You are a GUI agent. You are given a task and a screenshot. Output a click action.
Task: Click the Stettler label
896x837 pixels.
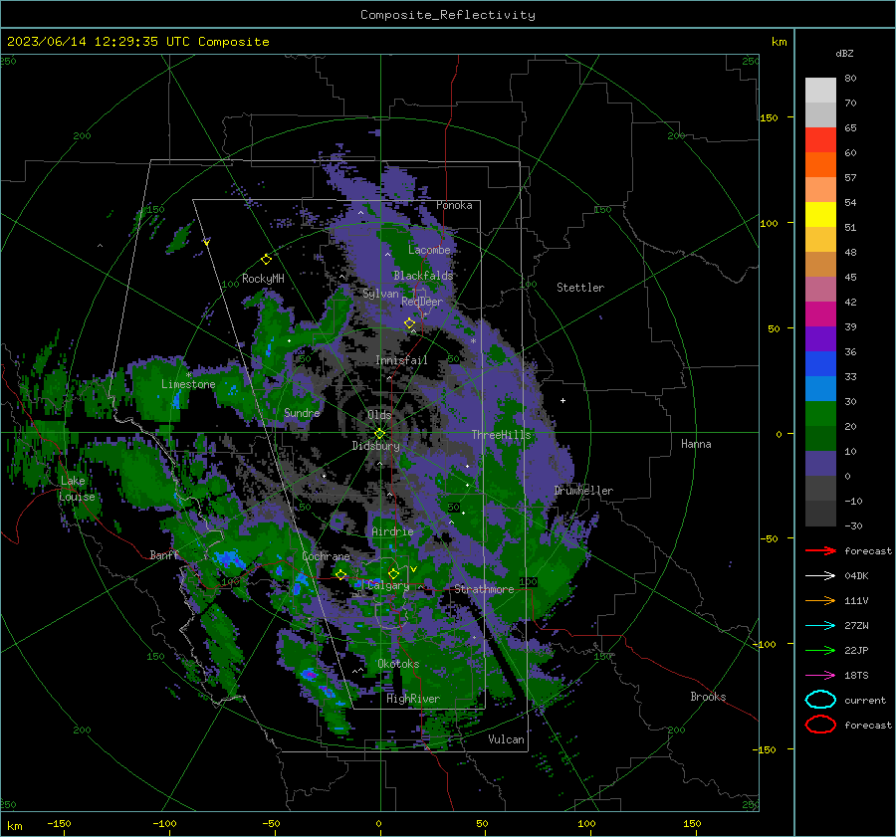[580, 288]
